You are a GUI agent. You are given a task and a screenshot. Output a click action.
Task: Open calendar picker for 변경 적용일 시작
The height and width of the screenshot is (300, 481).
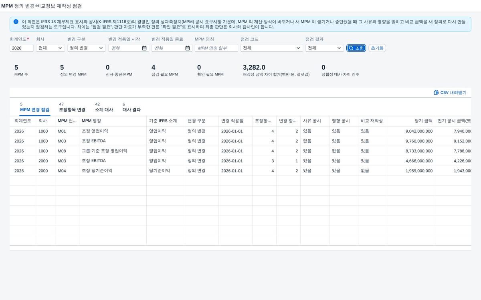tap(144, 48)
